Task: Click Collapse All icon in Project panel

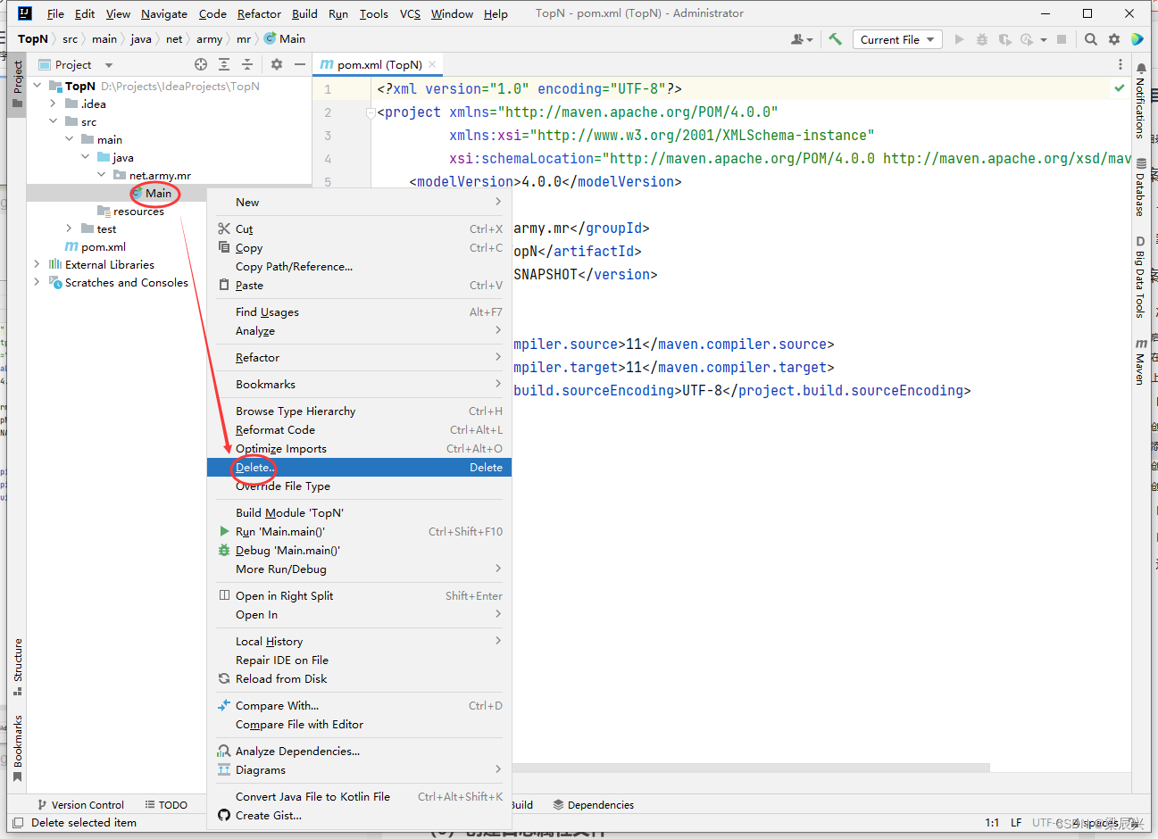Action: [247, 64]
